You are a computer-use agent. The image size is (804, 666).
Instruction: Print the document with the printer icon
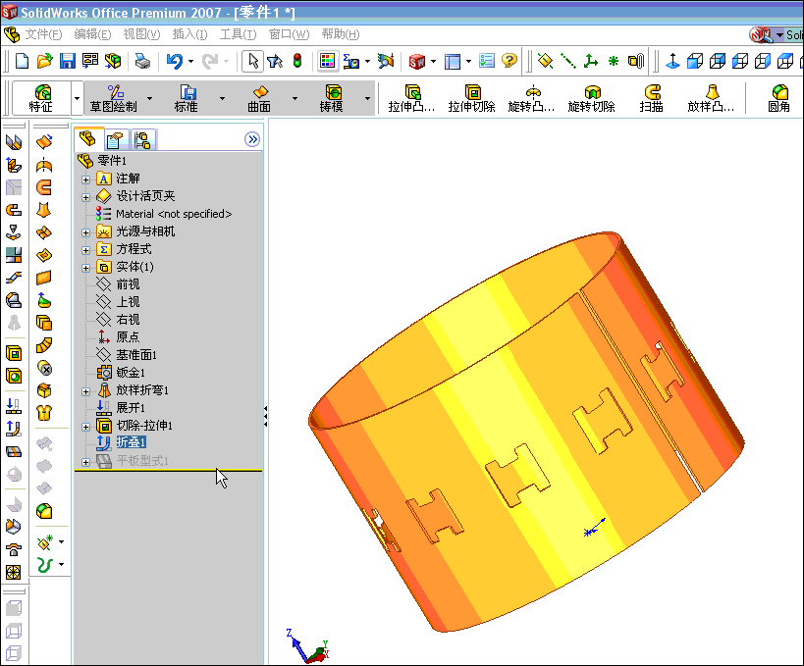coord(142,61)
